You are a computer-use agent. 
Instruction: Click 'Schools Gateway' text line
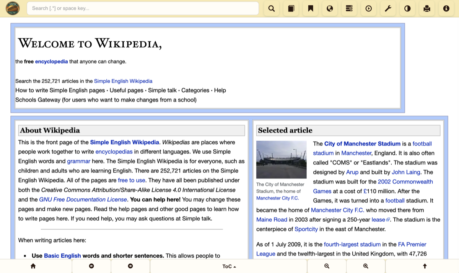pyautogui.click(x=106, y=100)
